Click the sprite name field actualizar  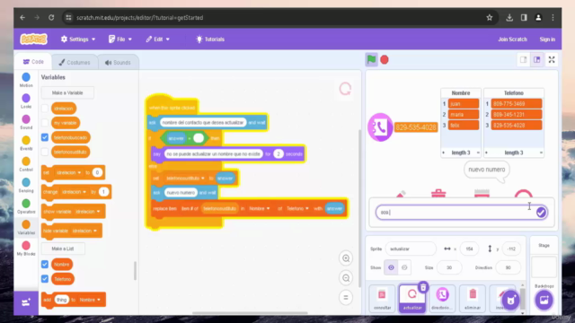(411, 249)
